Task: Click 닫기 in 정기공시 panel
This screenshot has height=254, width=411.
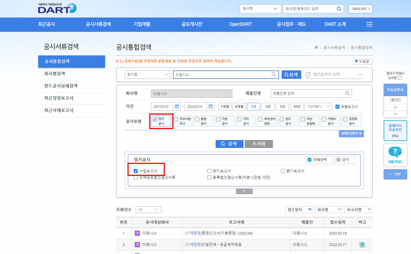Action: [345, 160]
